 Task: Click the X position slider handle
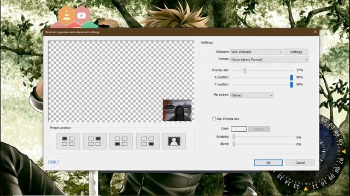(291, 77)
